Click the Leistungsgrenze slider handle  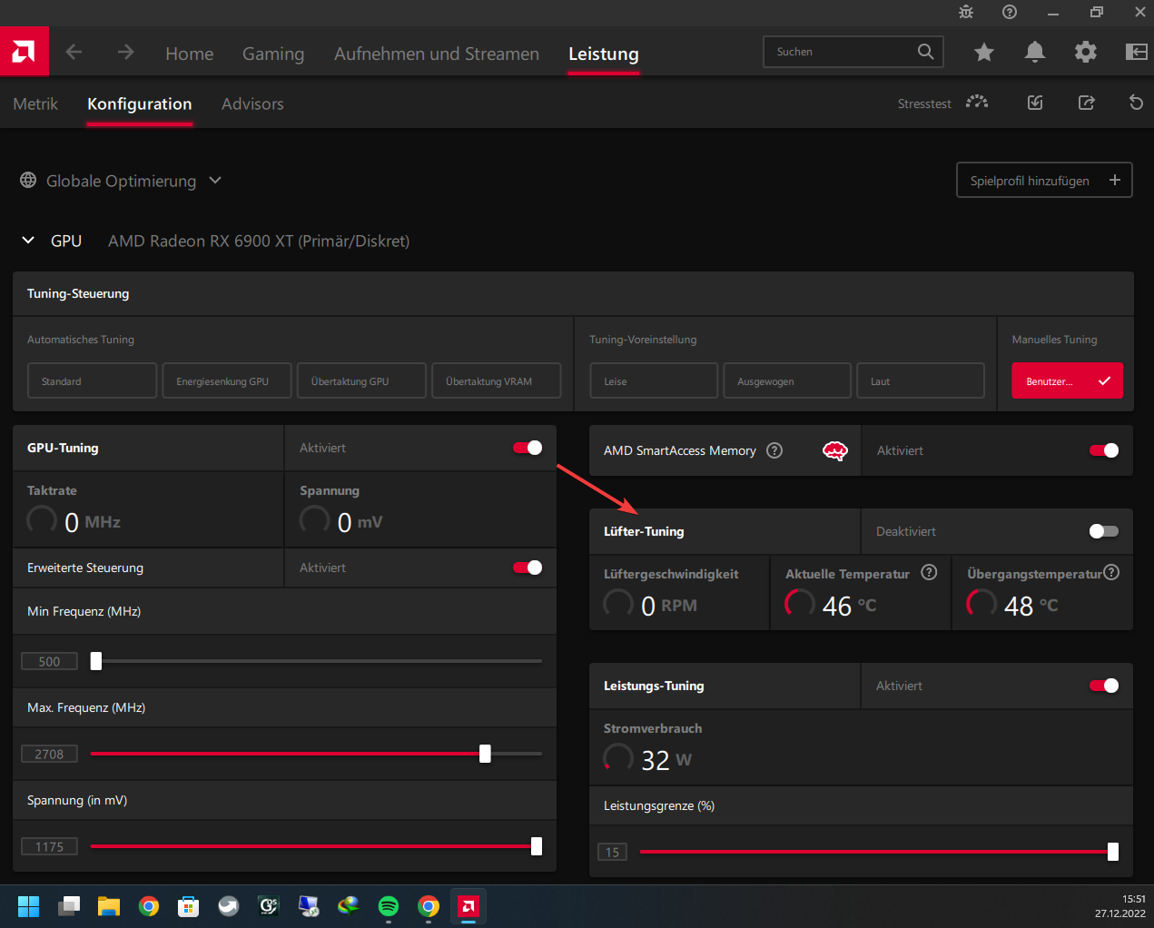point(1113,852)
